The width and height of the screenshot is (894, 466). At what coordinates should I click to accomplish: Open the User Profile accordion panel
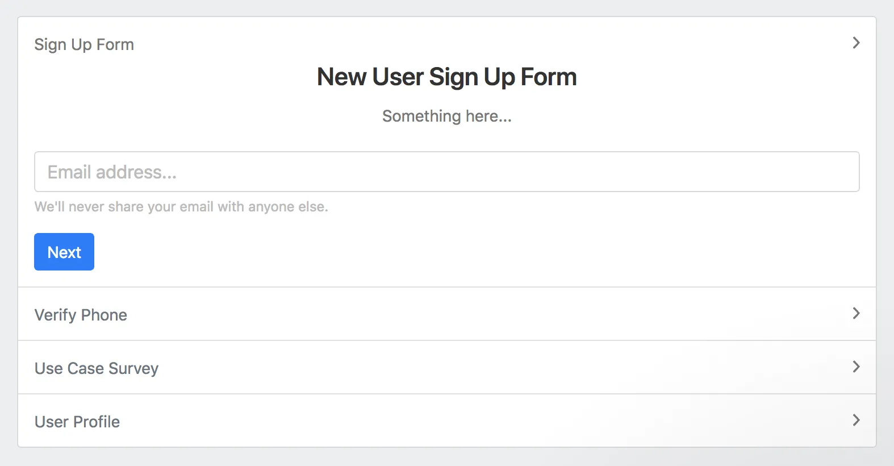click(x=77, y=422)
